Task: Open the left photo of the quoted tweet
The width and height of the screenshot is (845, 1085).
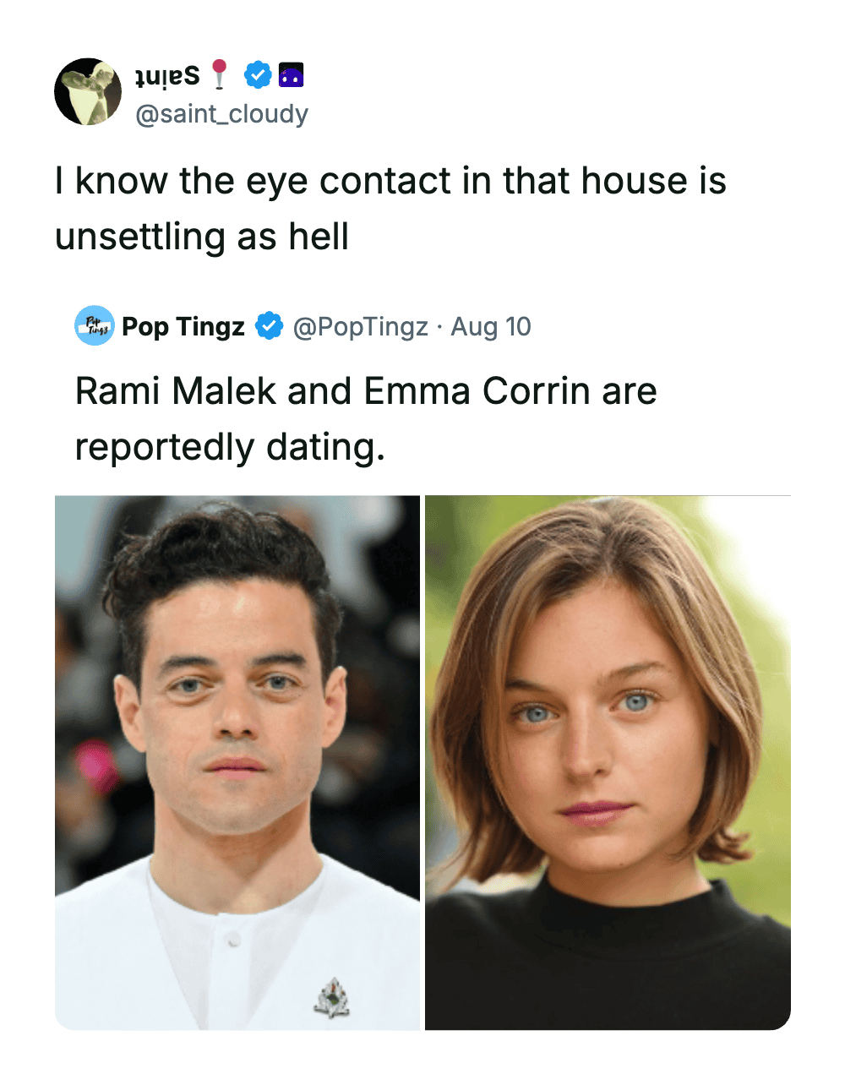Action: tap(237, 762)
